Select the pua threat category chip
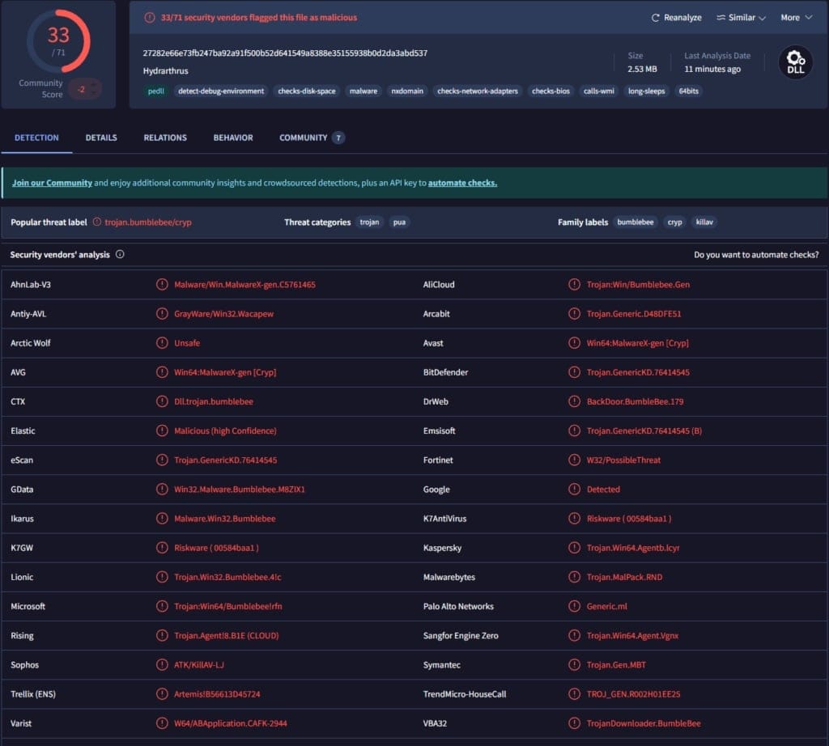Viewport: 829px width, 746px height. point(399,222)
